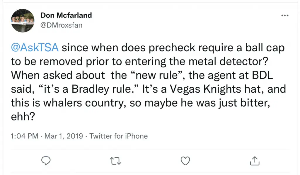This screenshot has width=300, height=175.
Task: Open the Don Mcfarland display name link
Action: coord(66,15)
